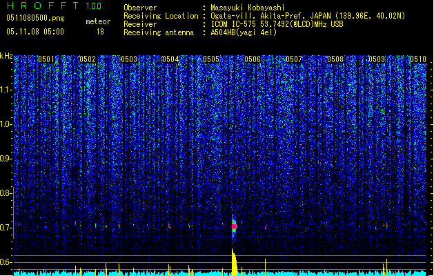Screen dimensions: 434x276
Task: Click the 'meteor' label
Action: pos(98,21)
